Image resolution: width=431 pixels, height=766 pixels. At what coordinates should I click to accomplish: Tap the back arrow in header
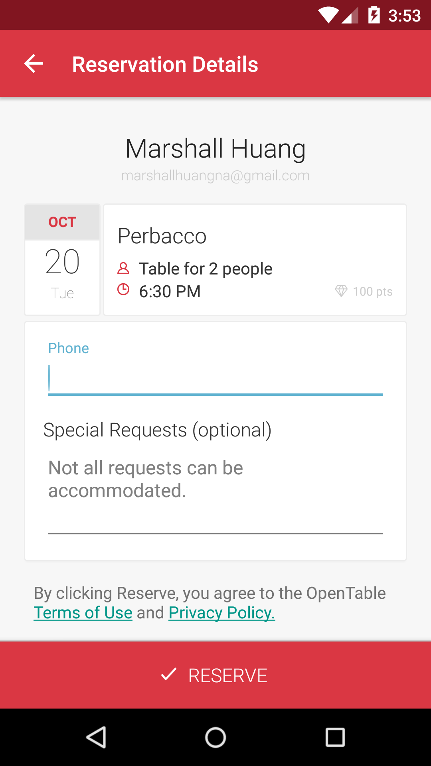(34, 64)
